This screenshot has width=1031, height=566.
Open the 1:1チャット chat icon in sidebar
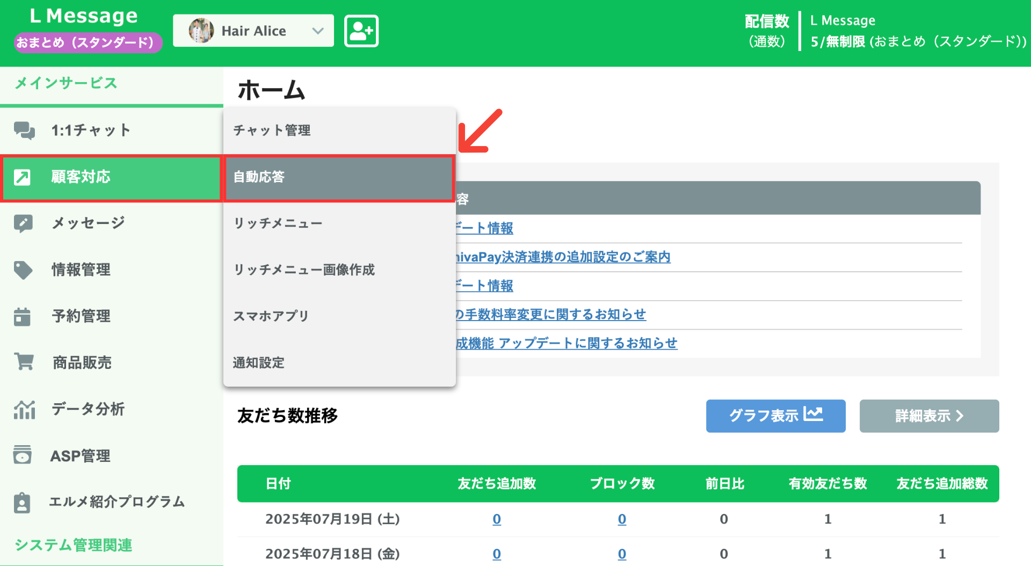tap(24, 129)
